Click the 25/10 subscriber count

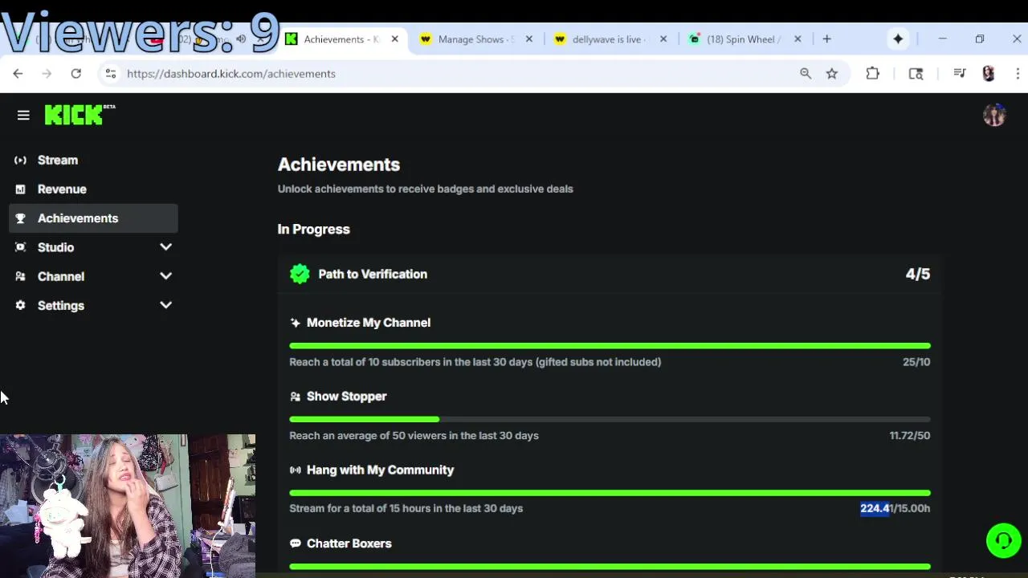916,362
